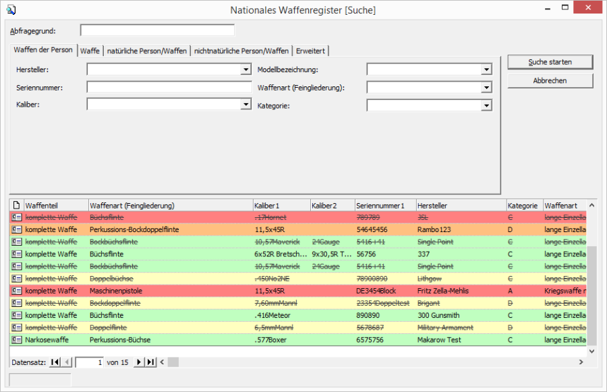Select the natürliche Person/Waffen tab

[x=147, y=51]
